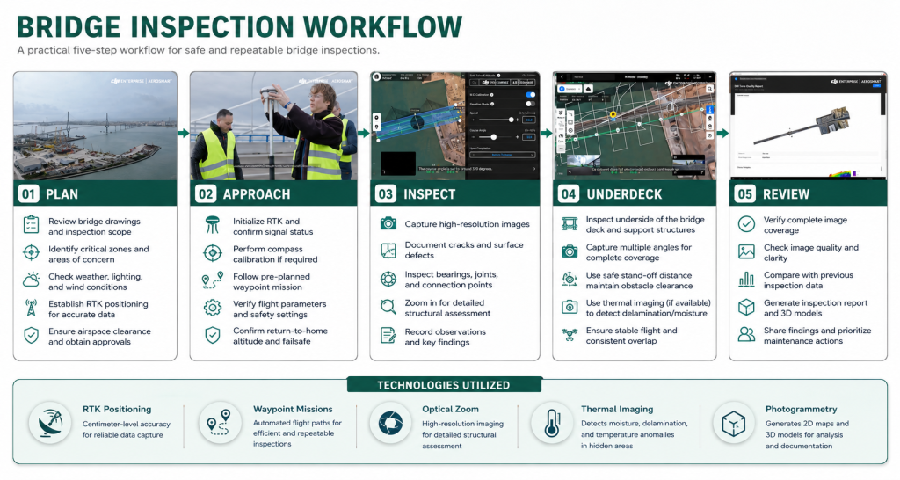Viewport: 900px width, 480px height.
Task: Click the waypoint route icon in the Approach card
Action: (213, 280)
